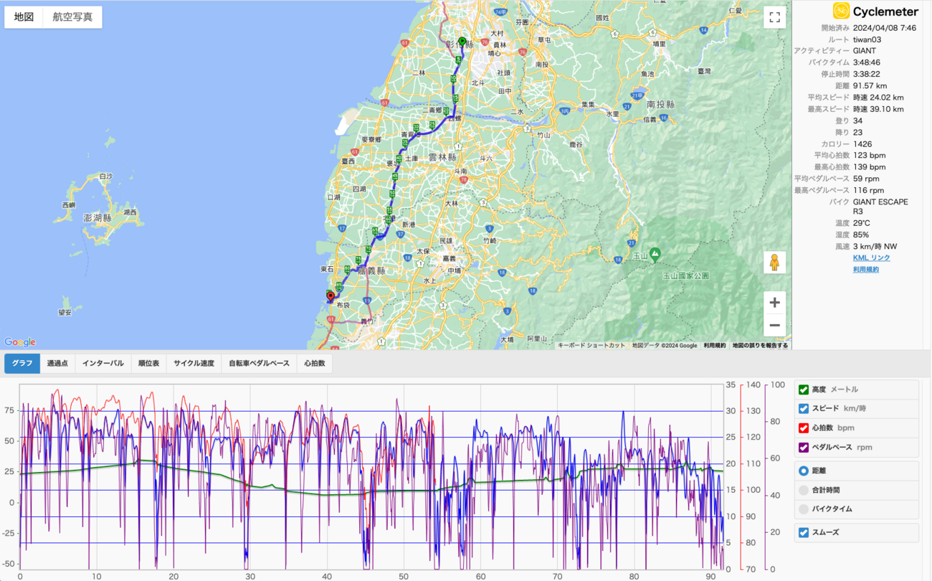Click the bike name GIANT ESCAPE R3
This screenshot has height=581, width=932.
pos(880,207)
